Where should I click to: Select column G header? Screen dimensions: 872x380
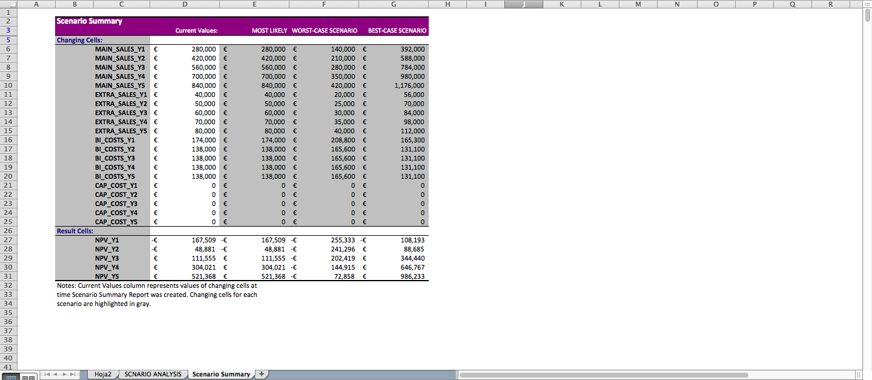pos(394,4)
